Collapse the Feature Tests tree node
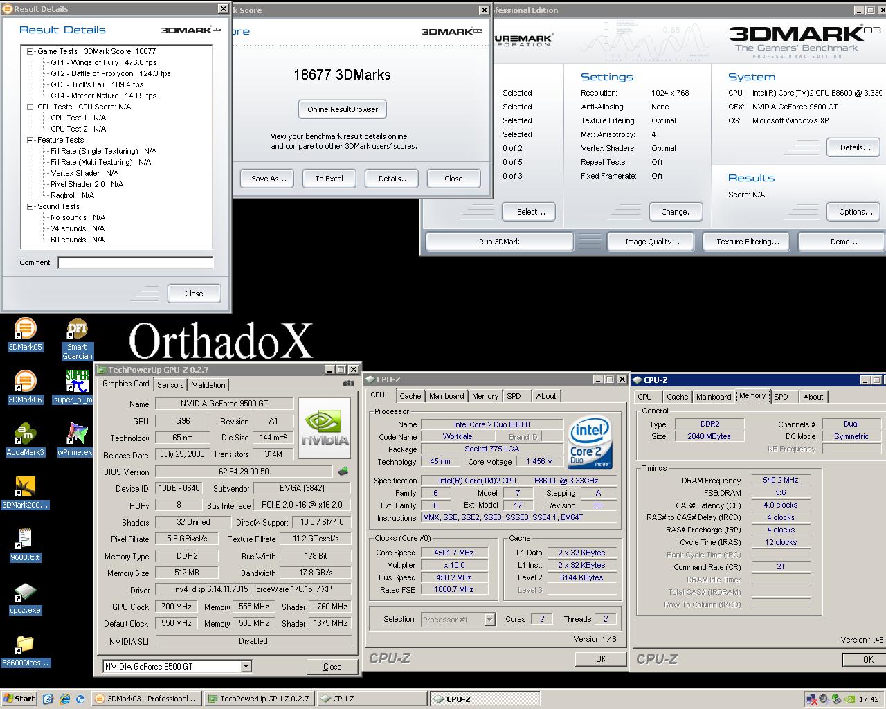The height and width of the screenshot is (709, 886). [x=30, y=140]
